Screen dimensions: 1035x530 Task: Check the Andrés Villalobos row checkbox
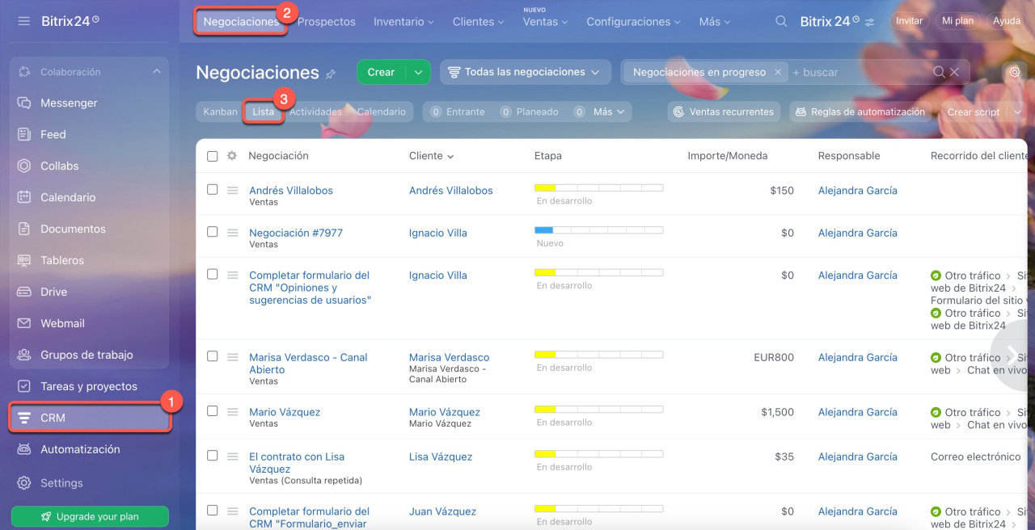[212, 190]
